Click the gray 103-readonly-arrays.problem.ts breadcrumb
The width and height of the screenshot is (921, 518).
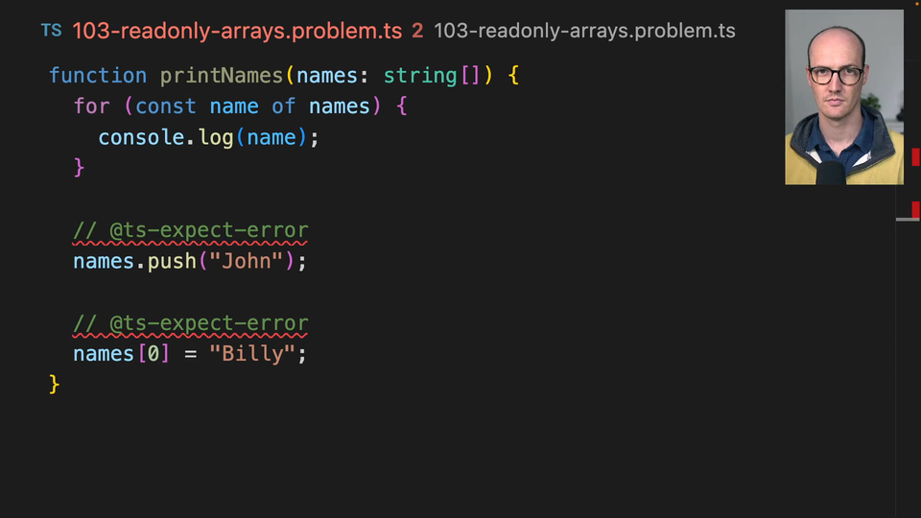(x=584, y=31)
